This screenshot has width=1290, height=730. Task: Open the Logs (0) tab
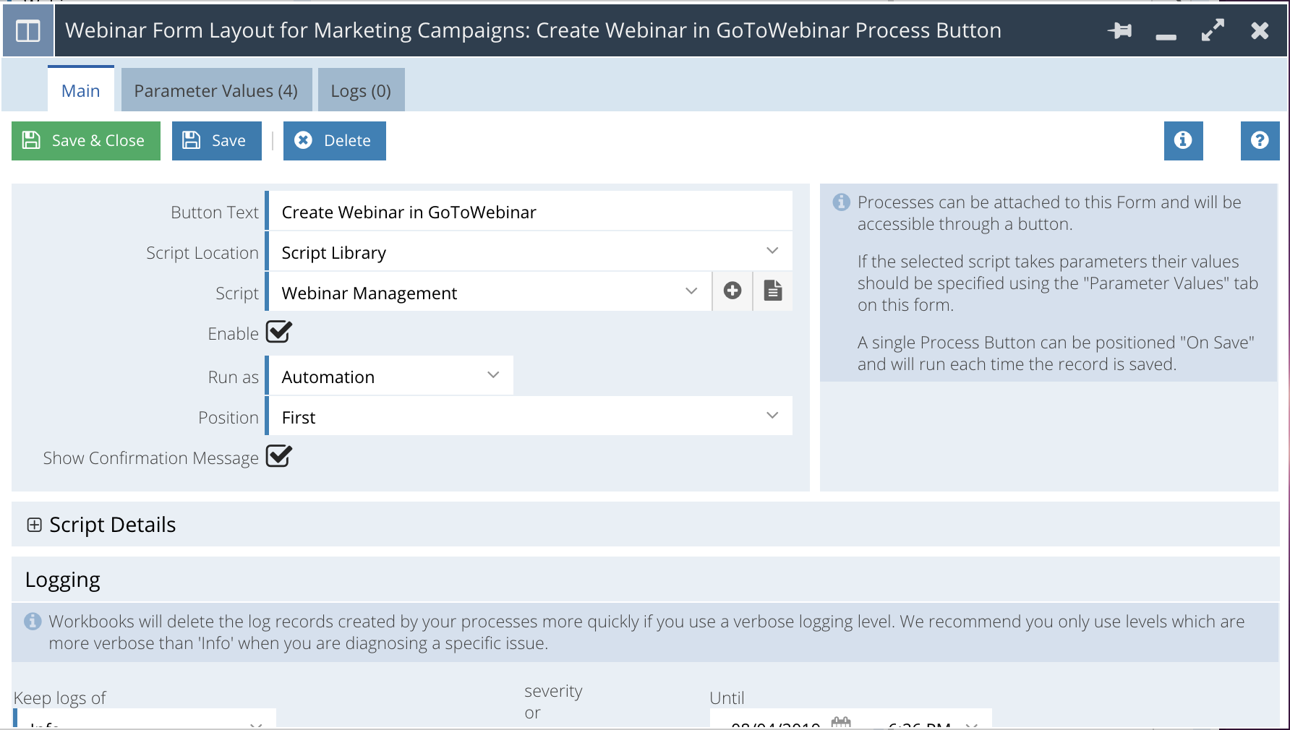(361, 90)
